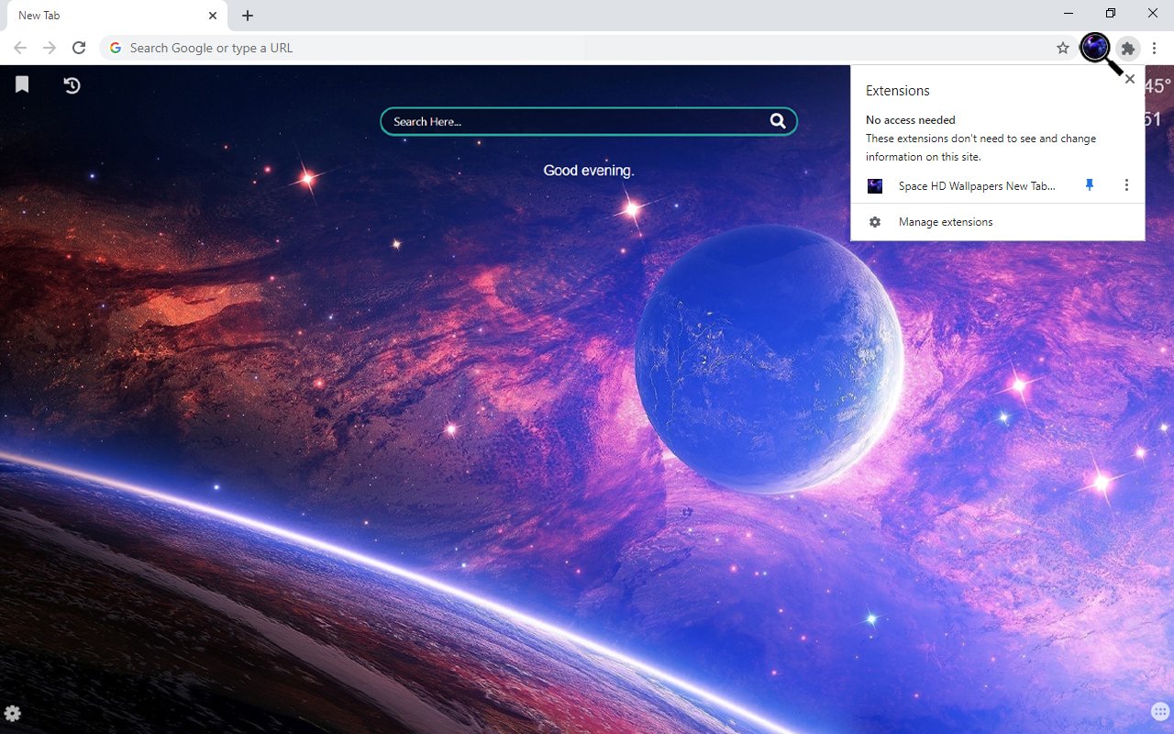
Task: Bookmark this tab with the star icon
Action: click(1063, 48)
